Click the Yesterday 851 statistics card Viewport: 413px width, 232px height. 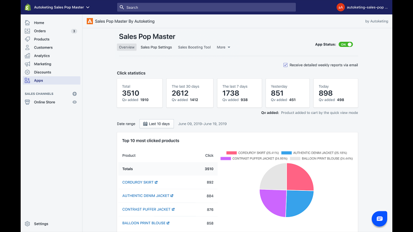[x=288, y=93]
